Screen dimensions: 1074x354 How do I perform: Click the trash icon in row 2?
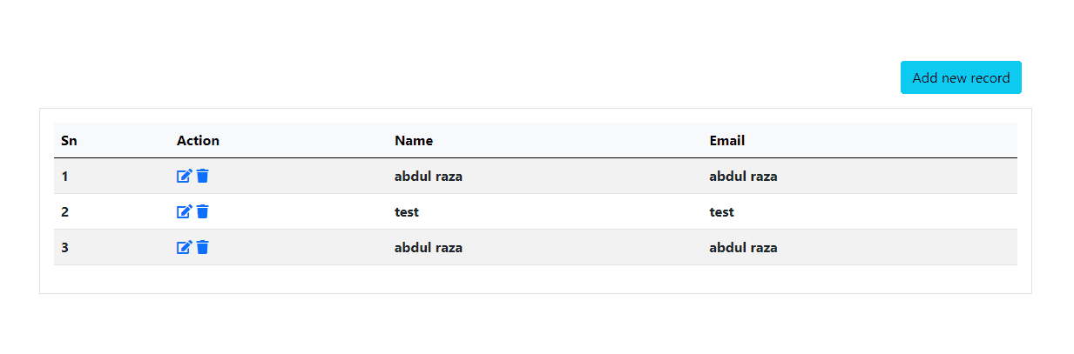point(203,212)
